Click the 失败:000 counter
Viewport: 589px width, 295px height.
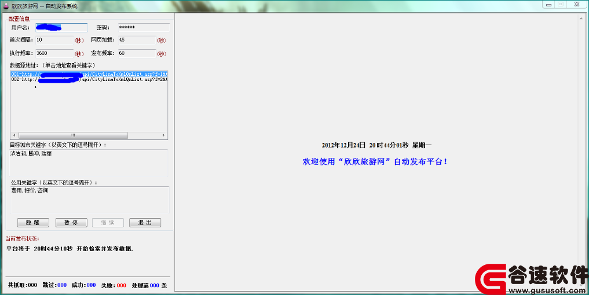pyautogui.click(x=114, y=285)
